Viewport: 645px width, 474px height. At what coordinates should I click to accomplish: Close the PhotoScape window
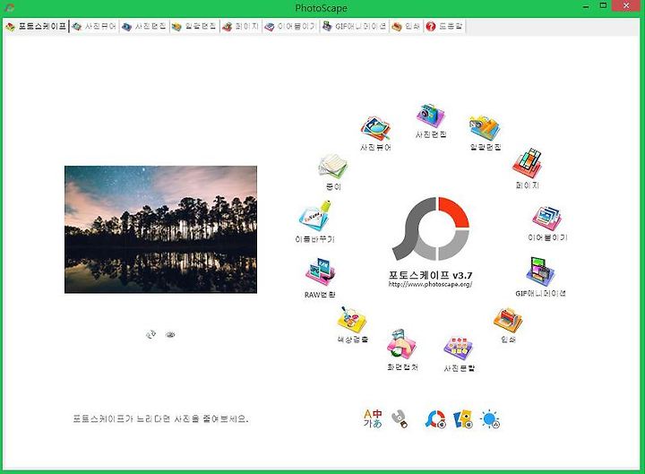tap(626, 5)
